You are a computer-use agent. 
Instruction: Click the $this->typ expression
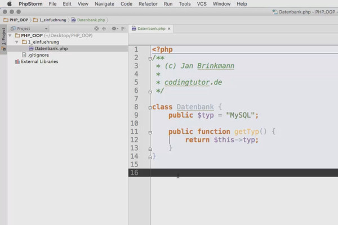point(234,139)
